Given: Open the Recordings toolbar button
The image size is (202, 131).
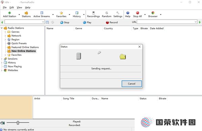Looking at the screenshot, I should pyautogui.click(x=93, y=14).
